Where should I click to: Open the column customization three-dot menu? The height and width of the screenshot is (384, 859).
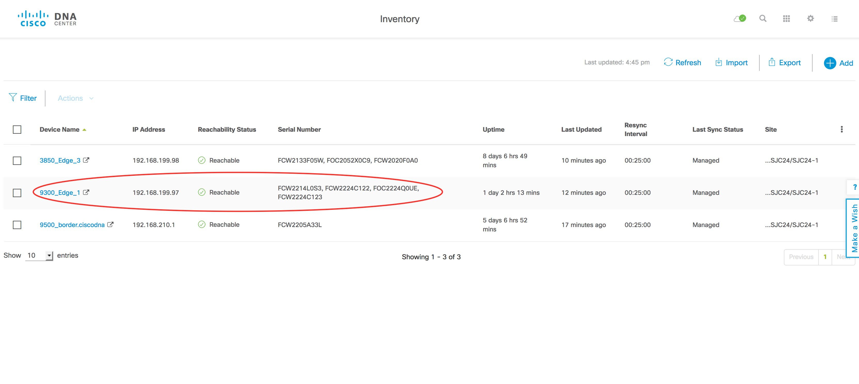pyautogui.click(x=842, y=129)
